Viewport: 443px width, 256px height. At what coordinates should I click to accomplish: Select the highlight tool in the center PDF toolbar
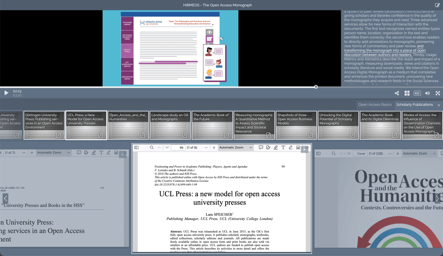pos(276,148)
